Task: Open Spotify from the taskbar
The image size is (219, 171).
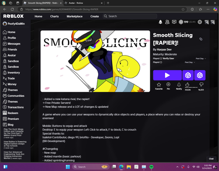Action: click(152, 167)
